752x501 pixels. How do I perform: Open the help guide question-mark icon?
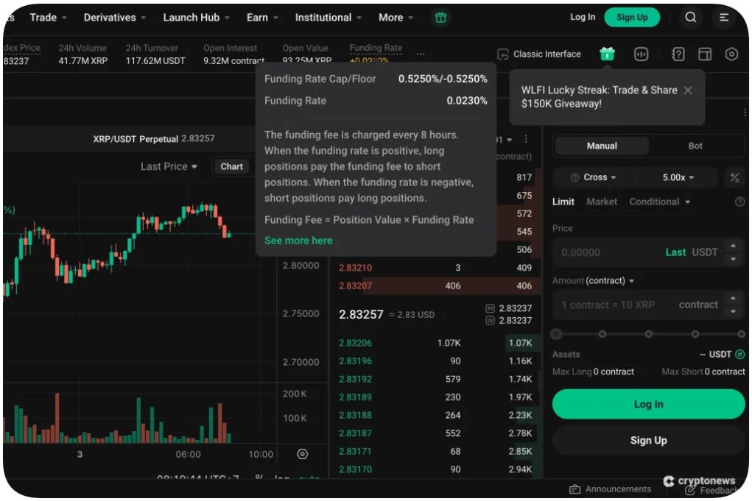pyautogui.click(x=678, y=54)
